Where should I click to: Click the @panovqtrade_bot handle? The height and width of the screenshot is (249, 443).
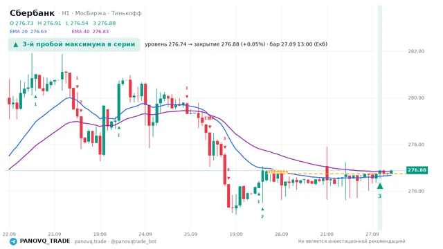click(x=134, y=241)
